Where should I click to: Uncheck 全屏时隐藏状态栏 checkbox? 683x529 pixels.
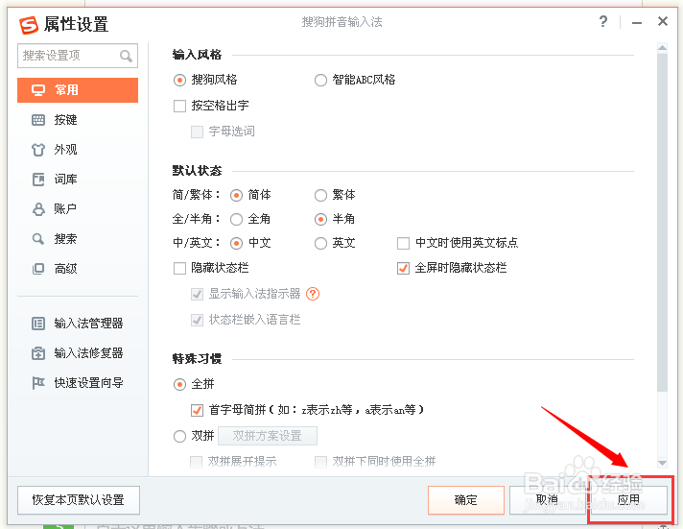(403, 268)
